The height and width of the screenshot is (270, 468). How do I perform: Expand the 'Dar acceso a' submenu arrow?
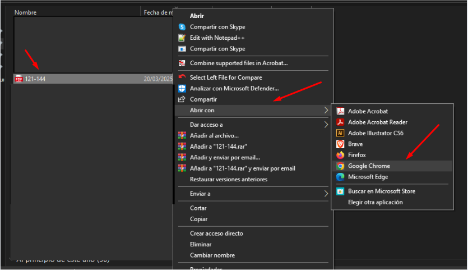pyautogui.click(x=326, y=125)
